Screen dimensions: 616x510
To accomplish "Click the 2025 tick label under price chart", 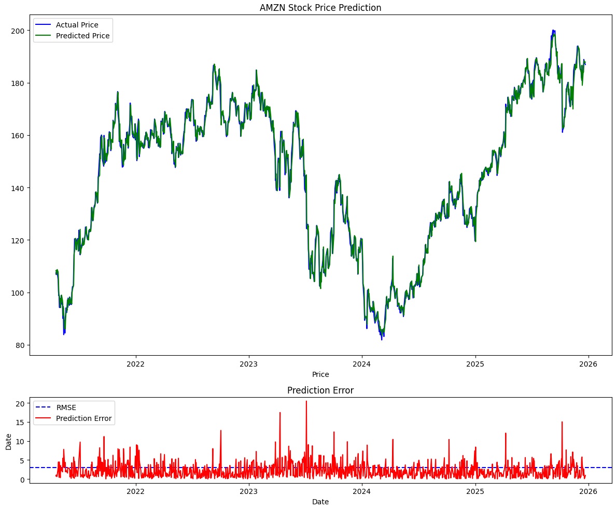I will 475,364.
